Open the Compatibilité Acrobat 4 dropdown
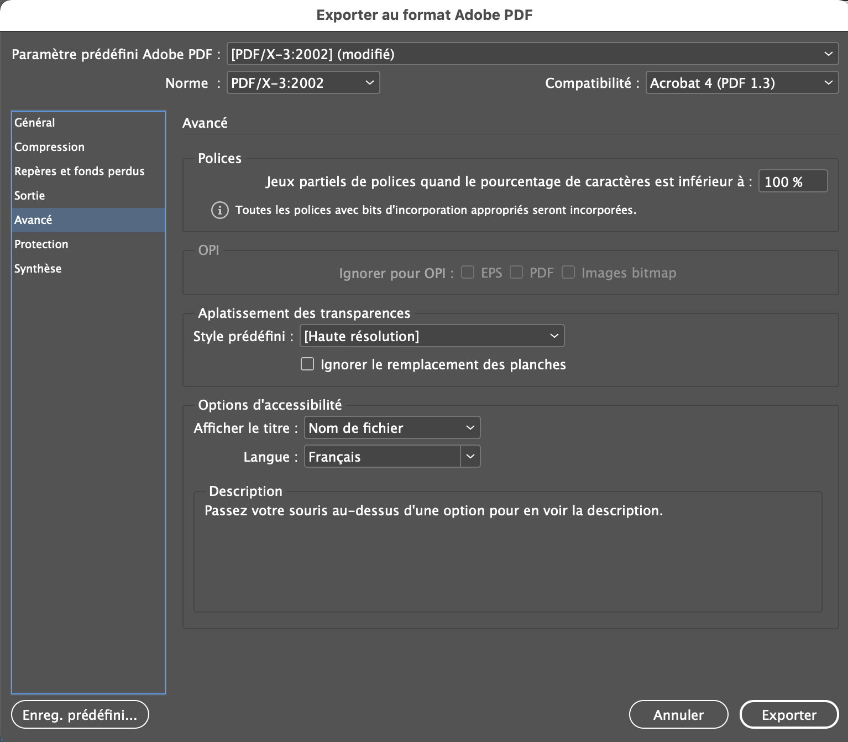 pyautogui.click(x=741, y=83)
